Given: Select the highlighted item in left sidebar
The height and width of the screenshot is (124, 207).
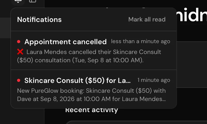Looking at the screenshot, I should 5,28.
